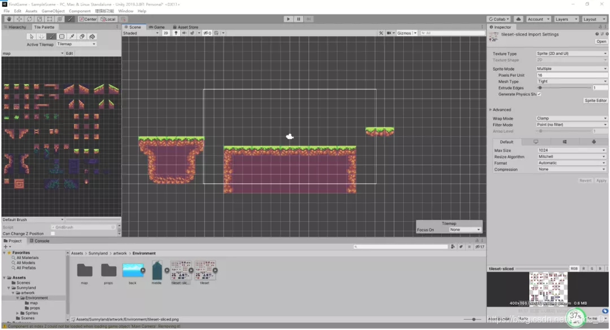
Task: Open Active Tilemap dropdown
Action: pyautogui.click(x=76, y=44)
